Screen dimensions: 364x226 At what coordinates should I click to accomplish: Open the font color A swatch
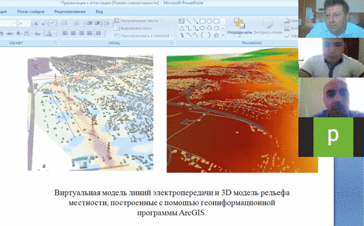click(x=49, y=34)
